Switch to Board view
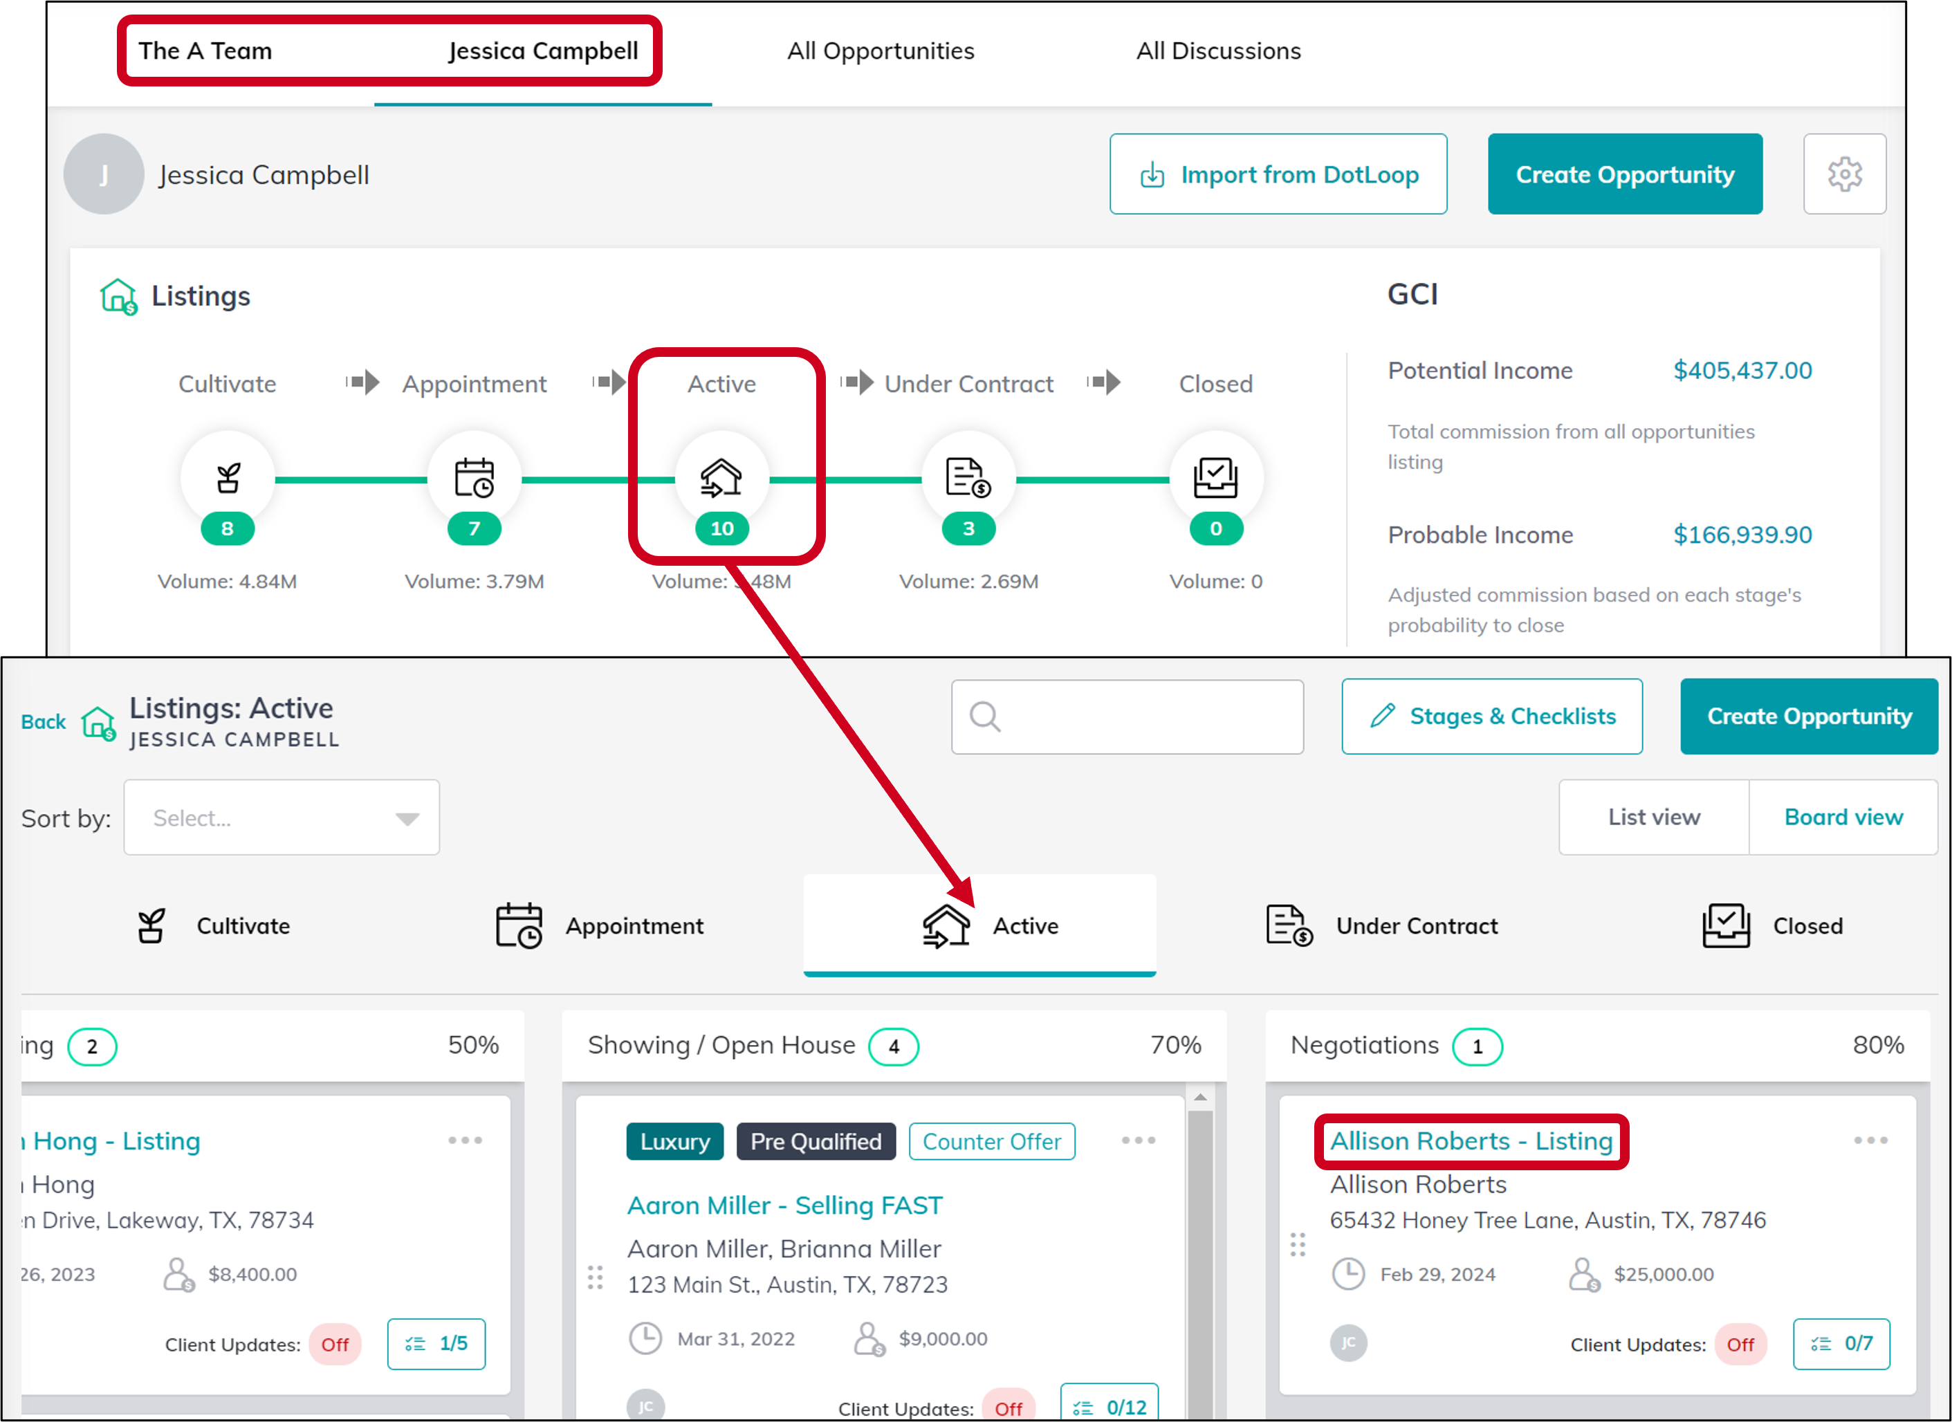Viewport: 1952px width, 1422px height. click(1843, 817)
